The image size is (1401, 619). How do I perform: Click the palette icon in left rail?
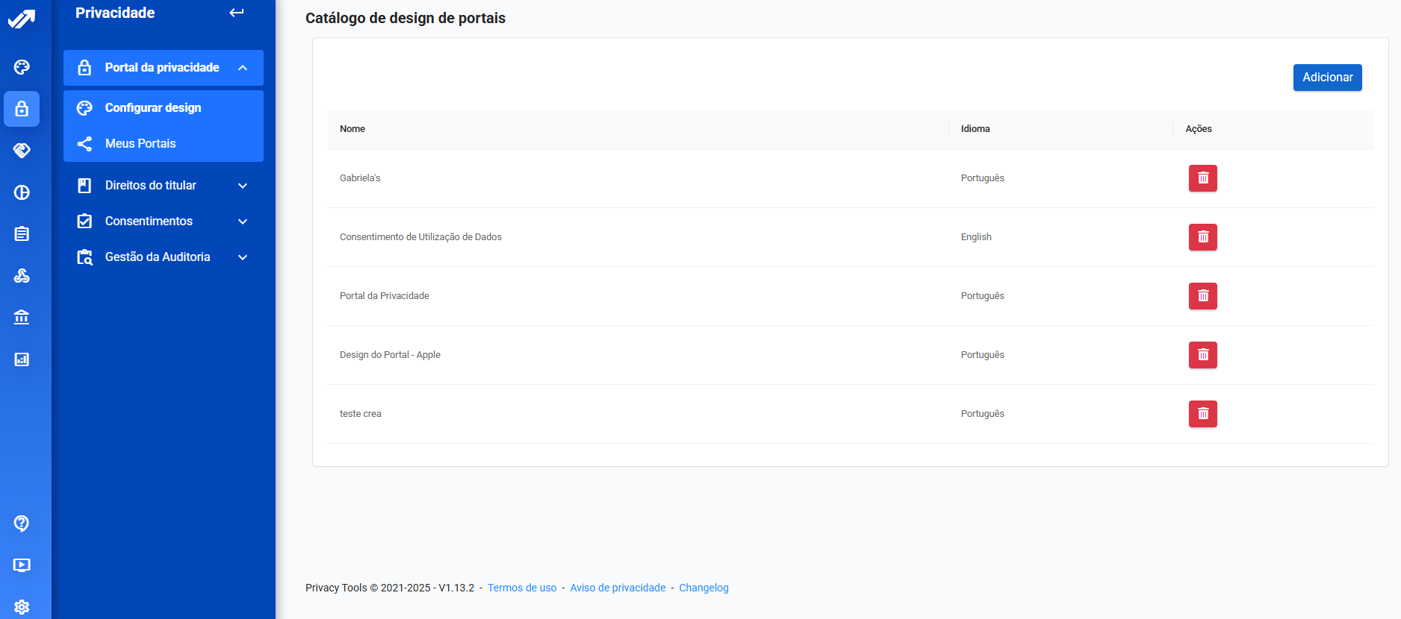click(22, 67)
